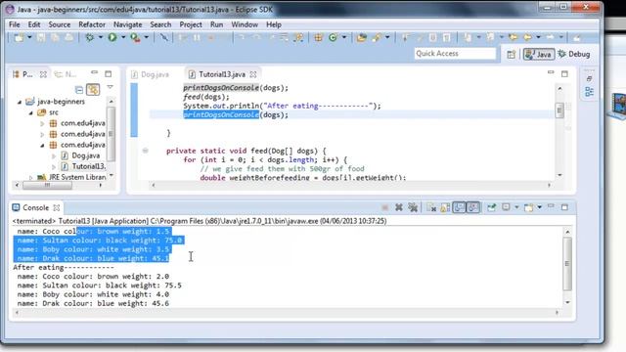Click the Search flashlight toolbar icon

click(377, 37)
